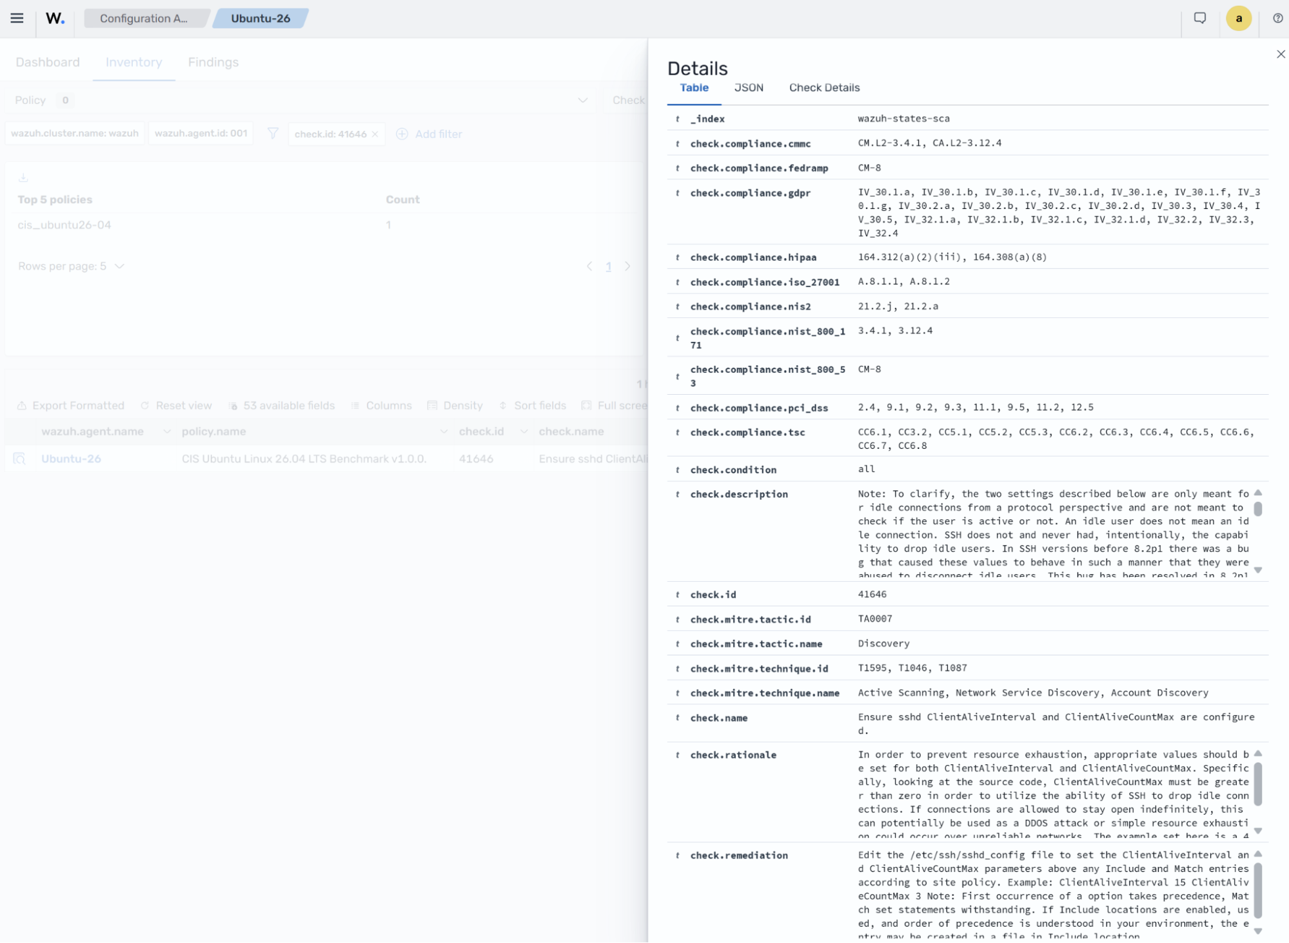
Task: Click the Ubuntu-26 breadcrumb
Action: (x=261, y=18)
